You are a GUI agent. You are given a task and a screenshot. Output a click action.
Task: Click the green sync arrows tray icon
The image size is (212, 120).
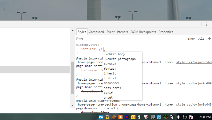(166, 117)
